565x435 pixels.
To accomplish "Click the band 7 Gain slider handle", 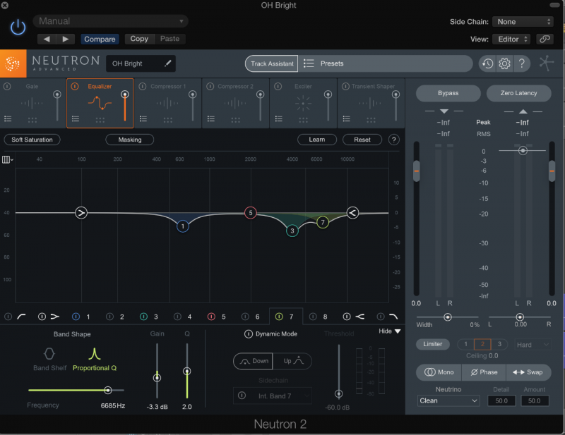I will point(157,378).
